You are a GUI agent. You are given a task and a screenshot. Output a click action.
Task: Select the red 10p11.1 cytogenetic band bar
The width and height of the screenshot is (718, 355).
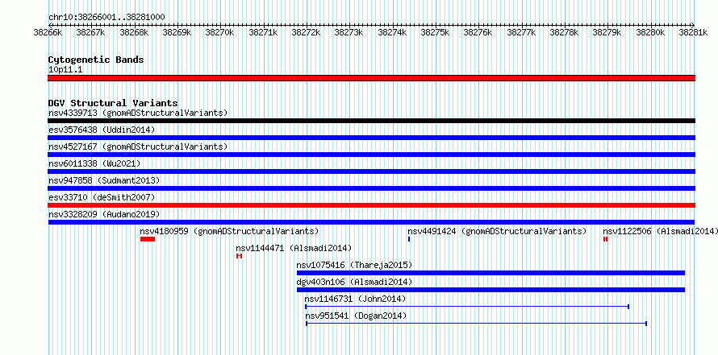click(371, 78)
